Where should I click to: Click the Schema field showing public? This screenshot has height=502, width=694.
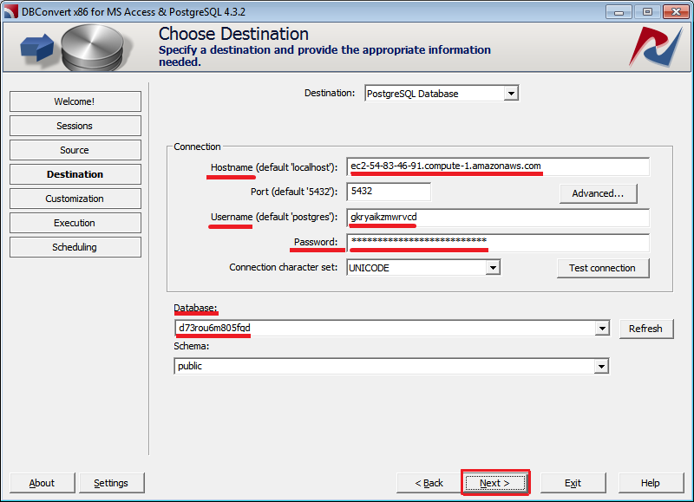384,366
